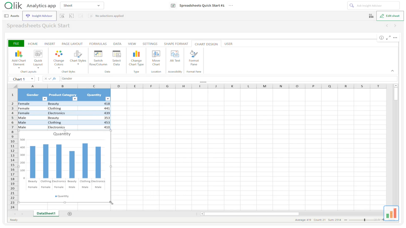Viewport: 406px width, 228px height.
Task: Click the zoom slider handle
Action: click(365, 220)
